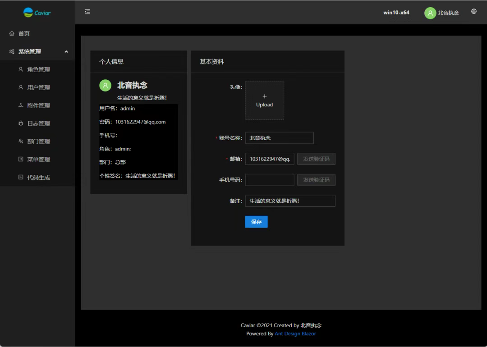Focus the empty 手机号码 input field
The image size is (487, 347).
click(x=270, y=180)
